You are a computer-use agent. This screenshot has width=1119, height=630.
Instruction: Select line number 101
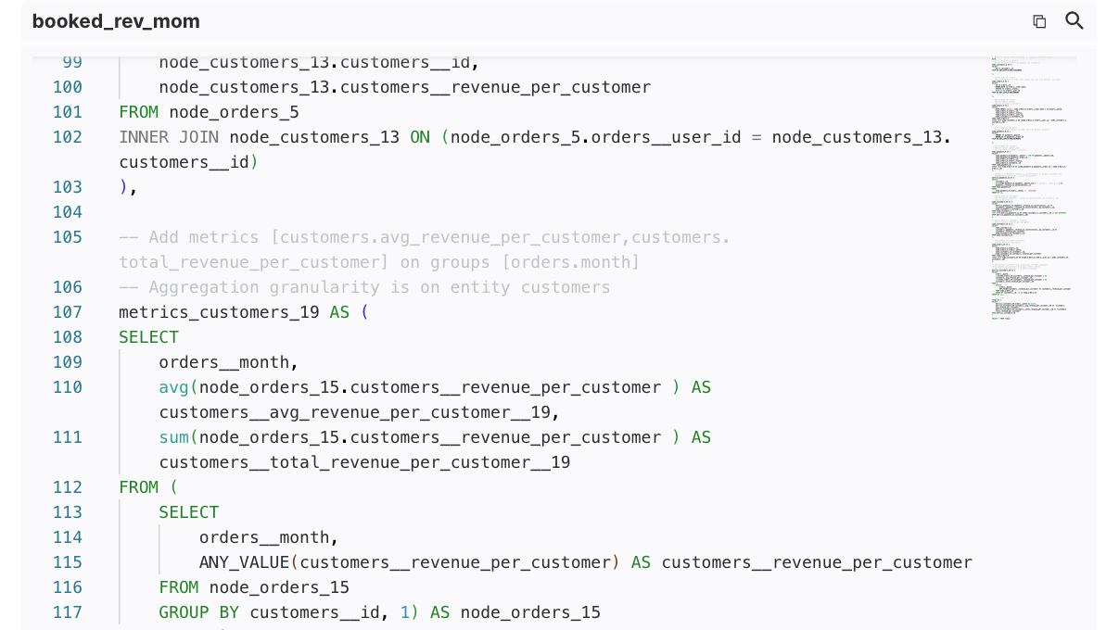68,112
